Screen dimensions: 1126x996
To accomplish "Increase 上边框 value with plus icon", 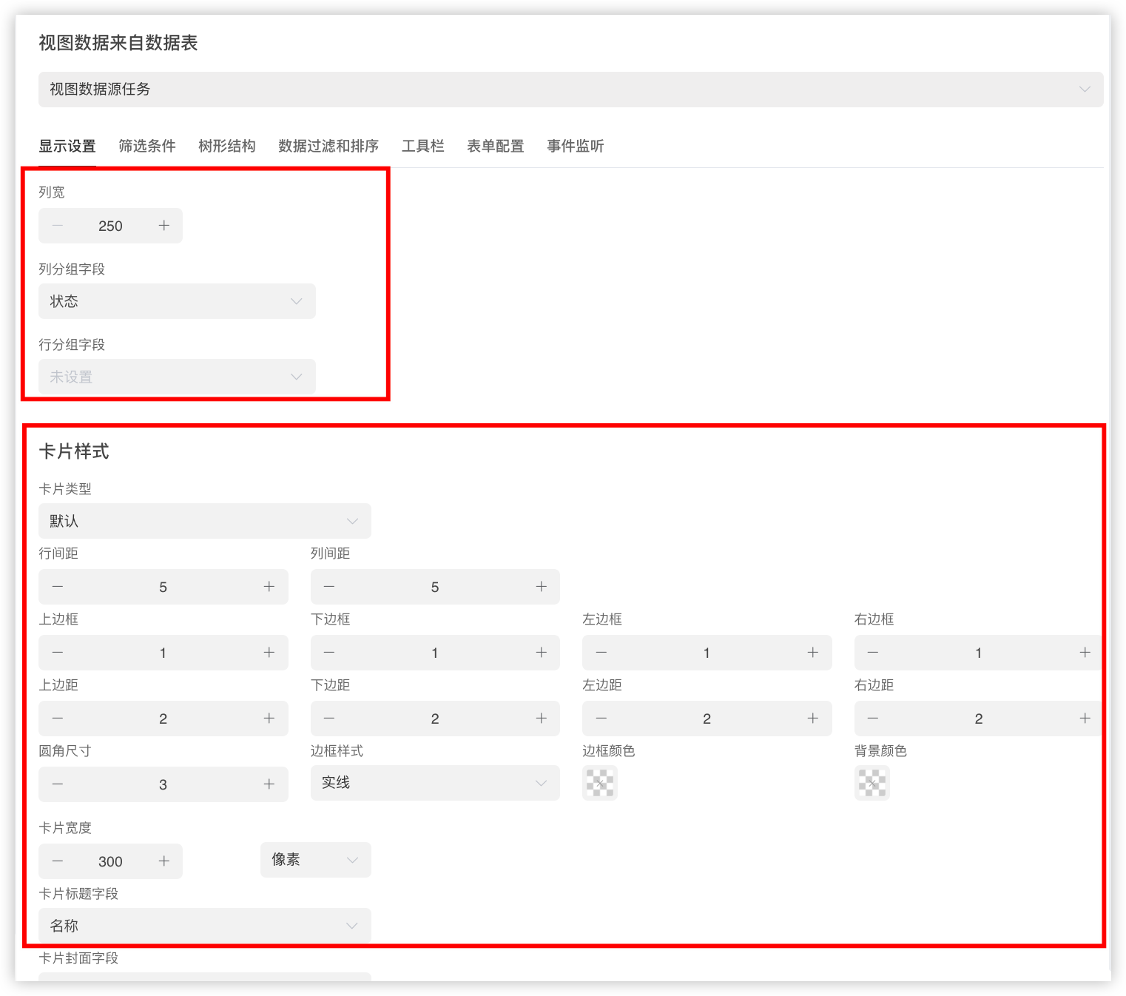I will coord(269,653).
